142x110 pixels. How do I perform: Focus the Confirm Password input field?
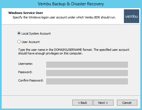tap(87, 81)
